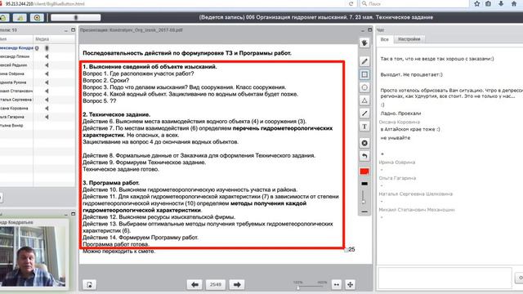Click the microphone level indicator
523x294 pixels.
(76, 17)
